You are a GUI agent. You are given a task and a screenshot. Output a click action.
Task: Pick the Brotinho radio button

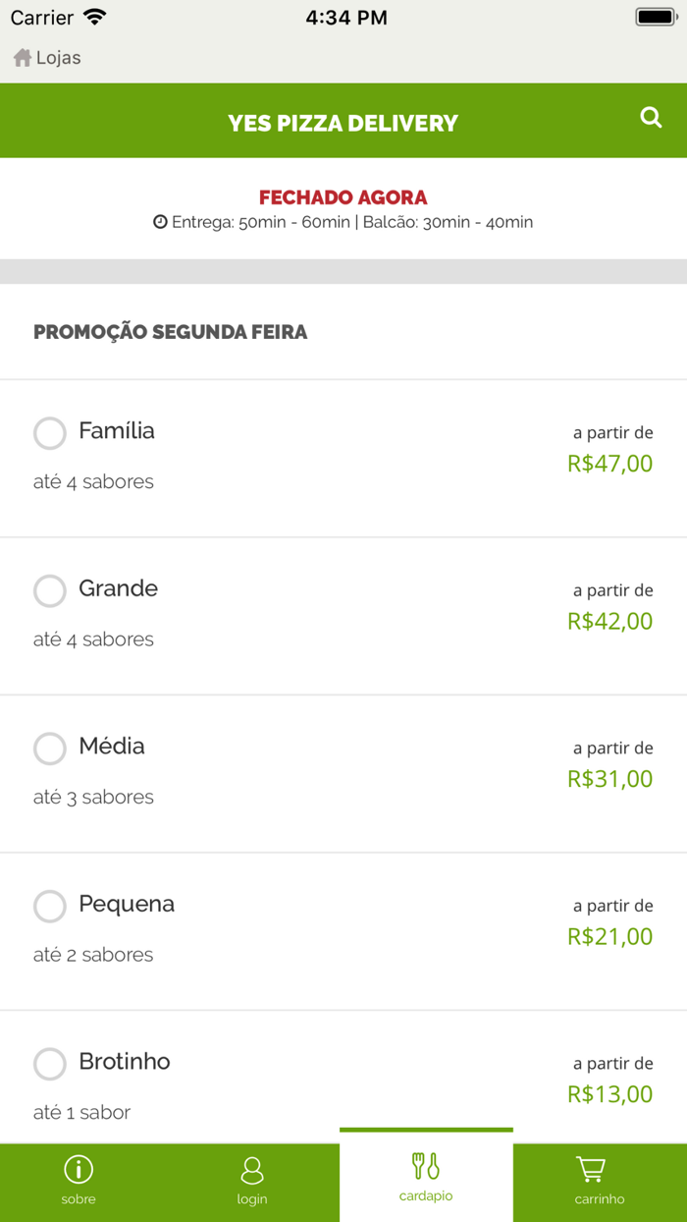click(x=50, y=1064)
